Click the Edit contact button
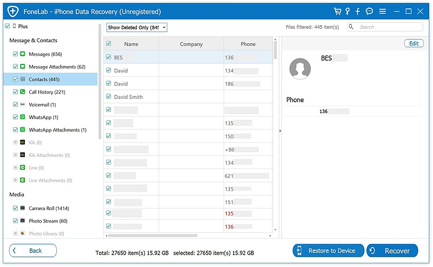Image resolution: width=433 pixels, height=267 pixels. pos(414,43)
